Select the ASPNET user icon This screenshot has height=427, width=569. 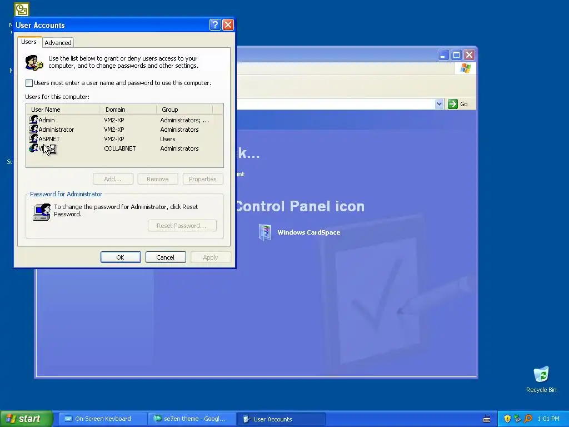pos(33,138)
